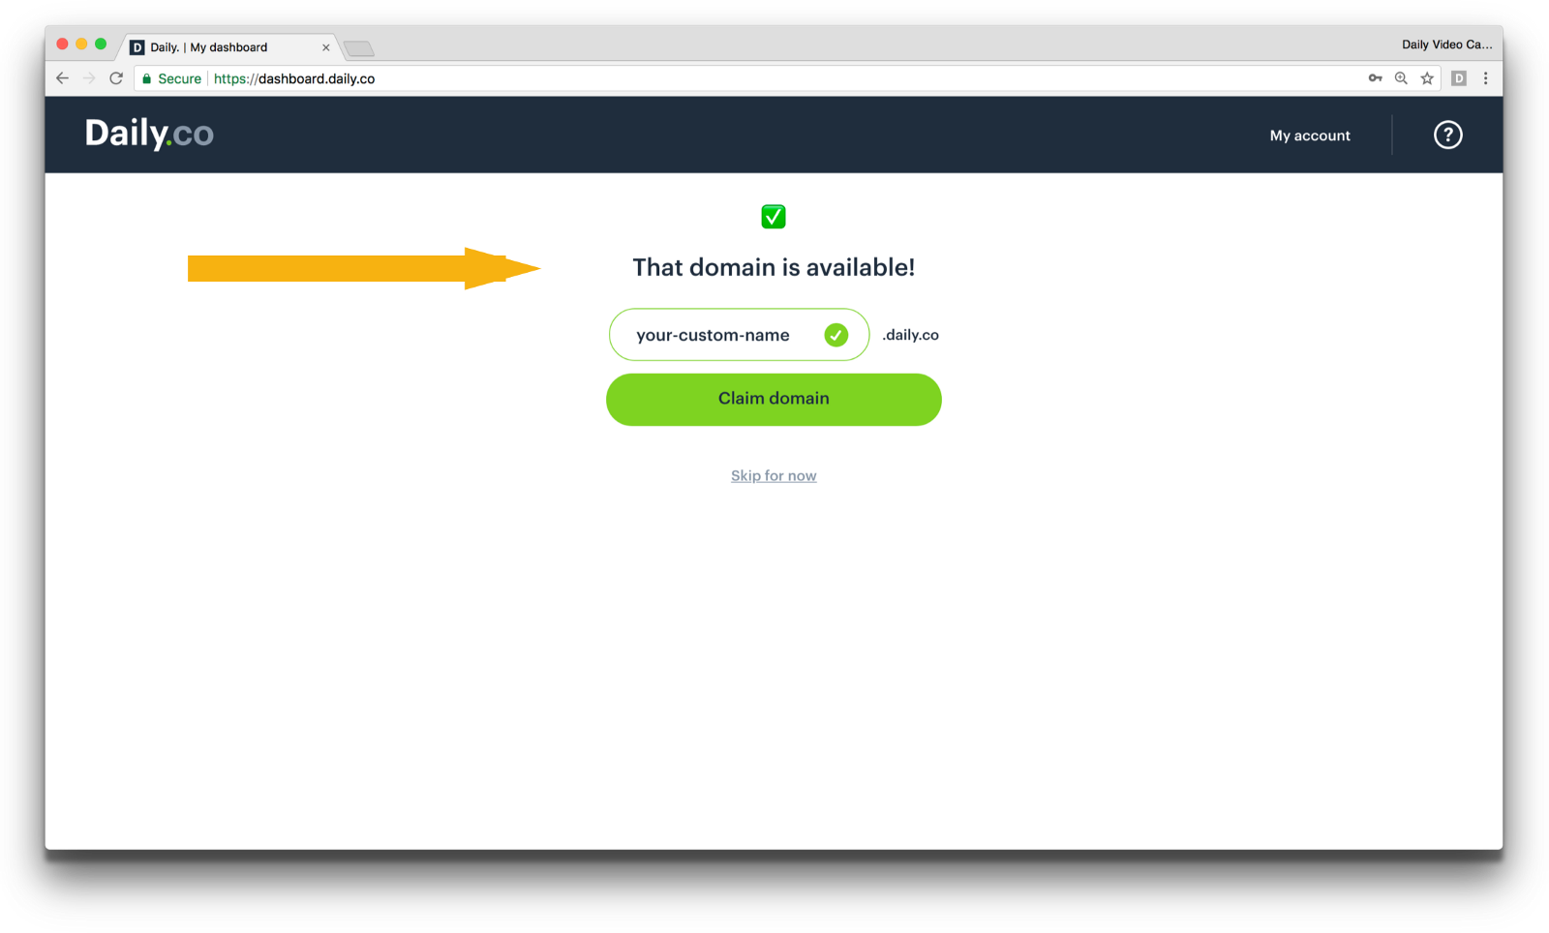The image size is (1549, 933).
Task: Reload the dashboard page
Action: (116, 78)
